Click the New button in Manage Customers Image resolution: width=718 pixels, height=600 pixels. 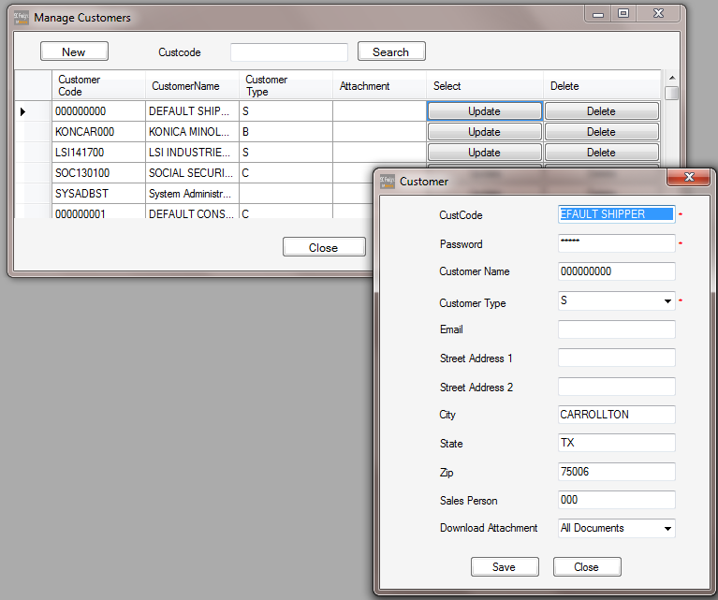pos(74,51)
